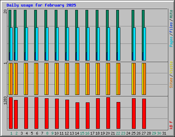Click the cyan Pages bar for day 4

[27, 44]
